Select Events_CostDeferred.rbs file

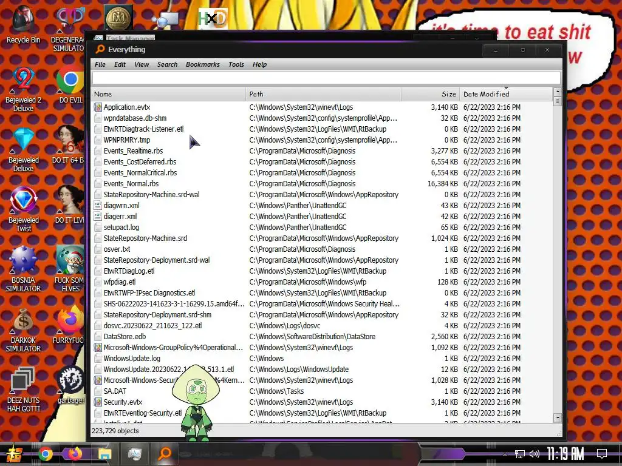(321, 161)
